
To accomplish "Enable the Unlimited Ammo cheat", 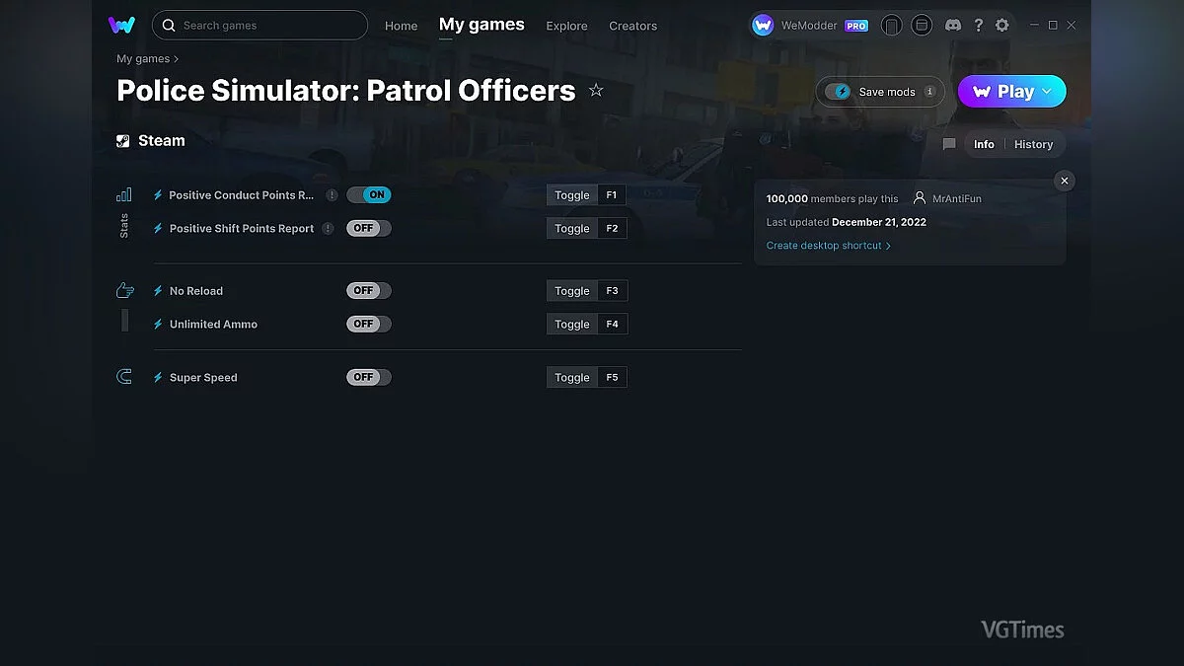I will tap(368, 324).
